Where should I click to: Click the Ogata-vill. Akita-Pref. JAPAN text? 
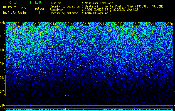(x=109, y=6)
